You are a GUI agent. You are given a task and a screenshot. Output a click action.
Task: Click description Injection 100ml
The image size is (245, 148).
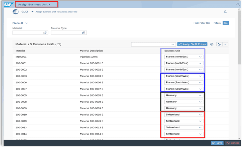(90, 57)
